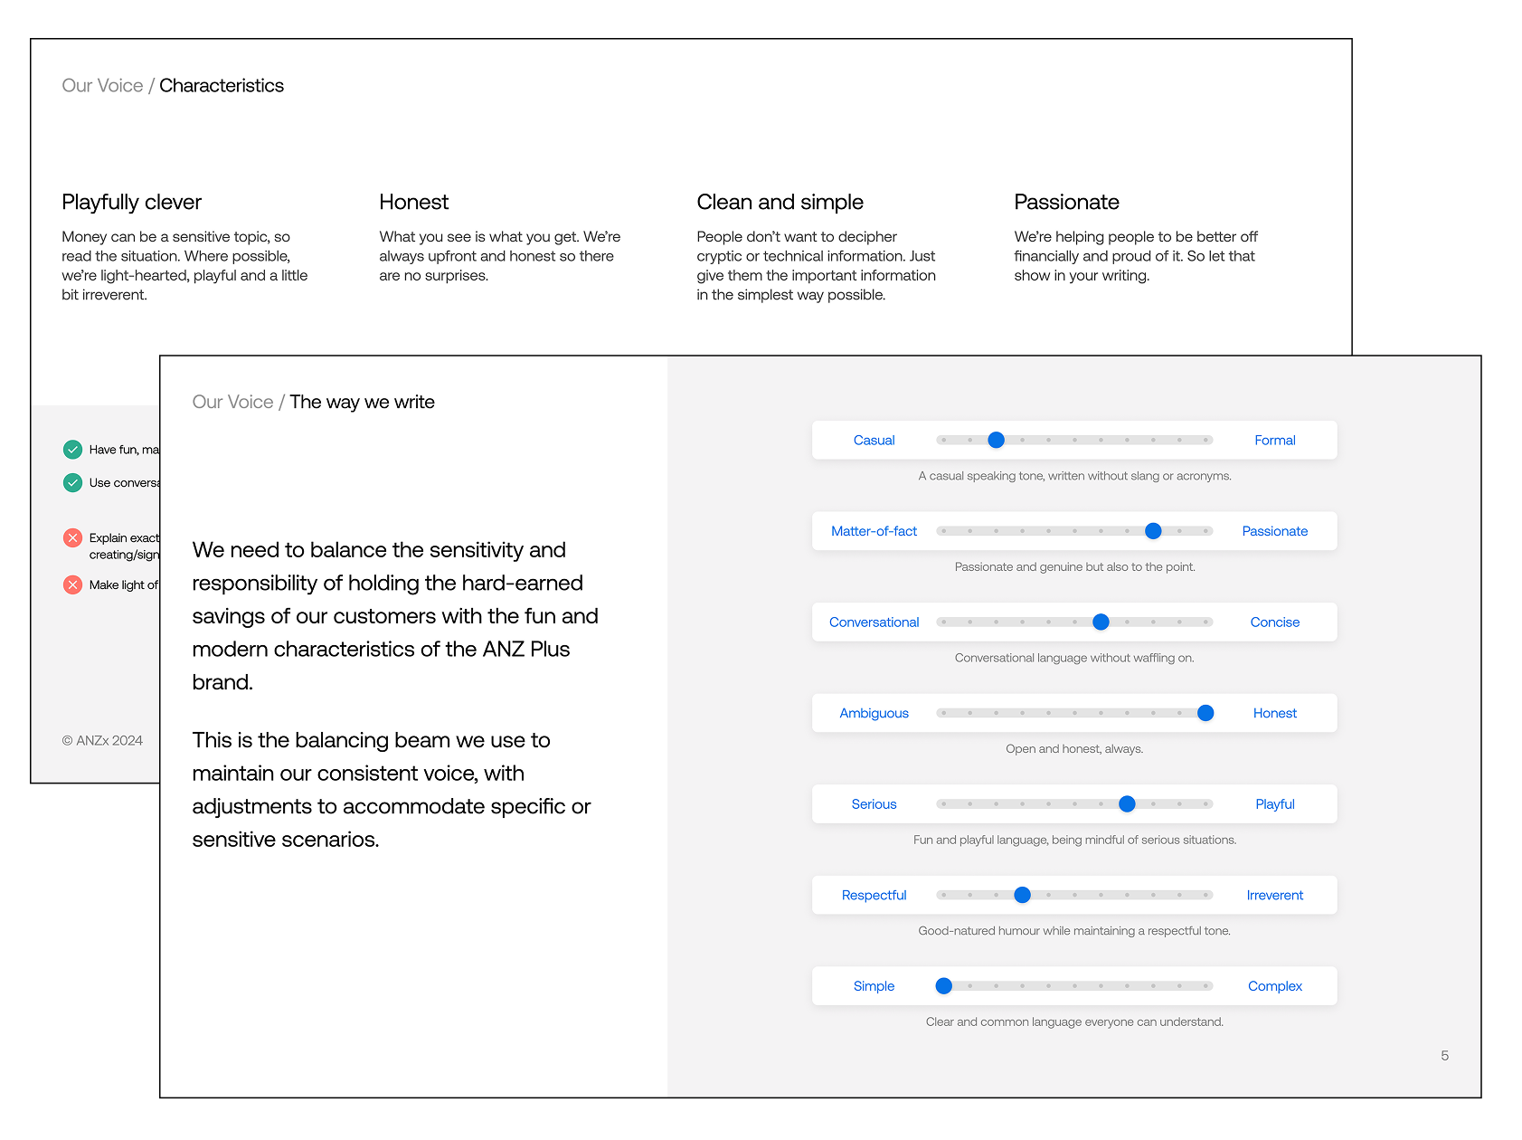This screenshot has height=1140, width=1522.
Task: Click red cross icon beside 'Explain exact'
Action: pos(73,538)
